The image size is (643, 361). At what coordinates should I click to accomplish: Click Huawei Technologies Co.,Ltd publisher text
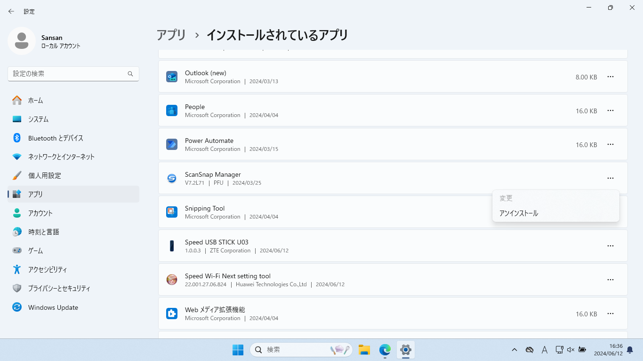(x=271, y=284)
